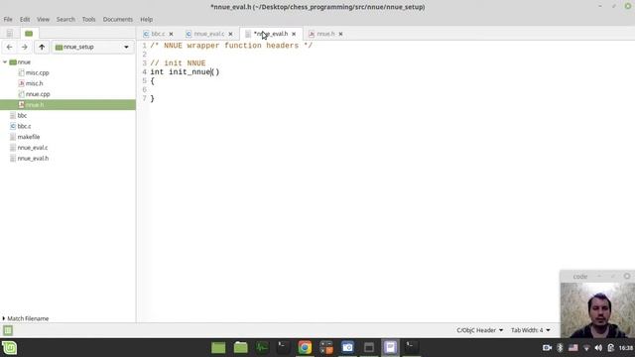The width and height of the screenshot is (635, 357).
Task: Open the File menu
Action: pyautogui.click(x=8, y=20)
